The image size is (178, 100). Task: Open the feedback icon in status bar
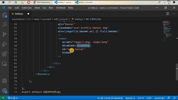click(169, 98)
